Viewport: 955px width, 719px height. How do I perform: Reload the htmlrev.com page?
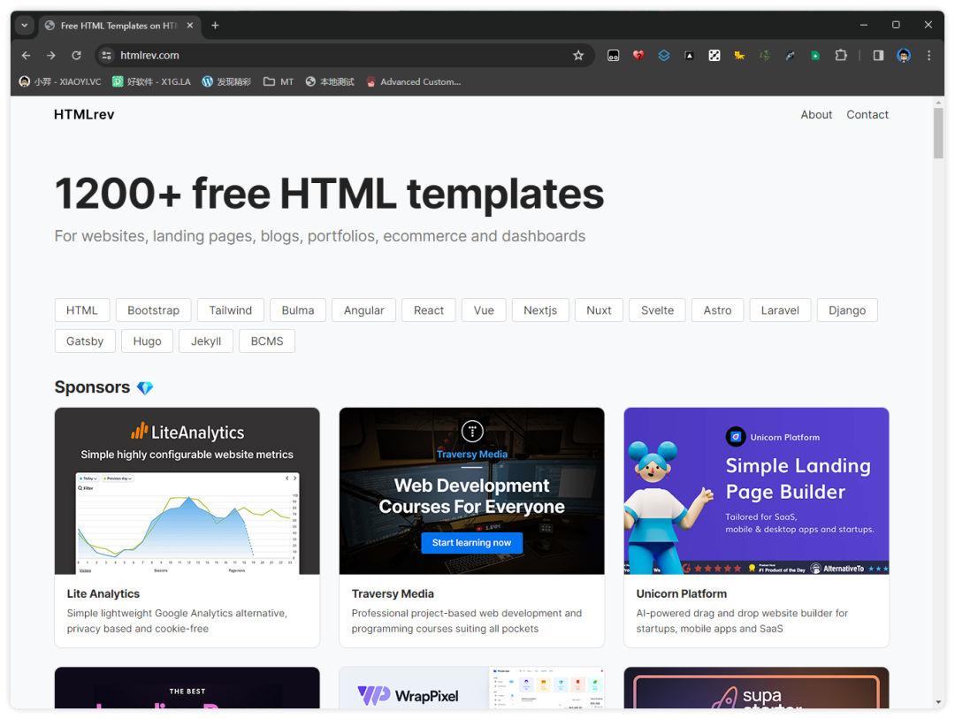tap(76, 56)
